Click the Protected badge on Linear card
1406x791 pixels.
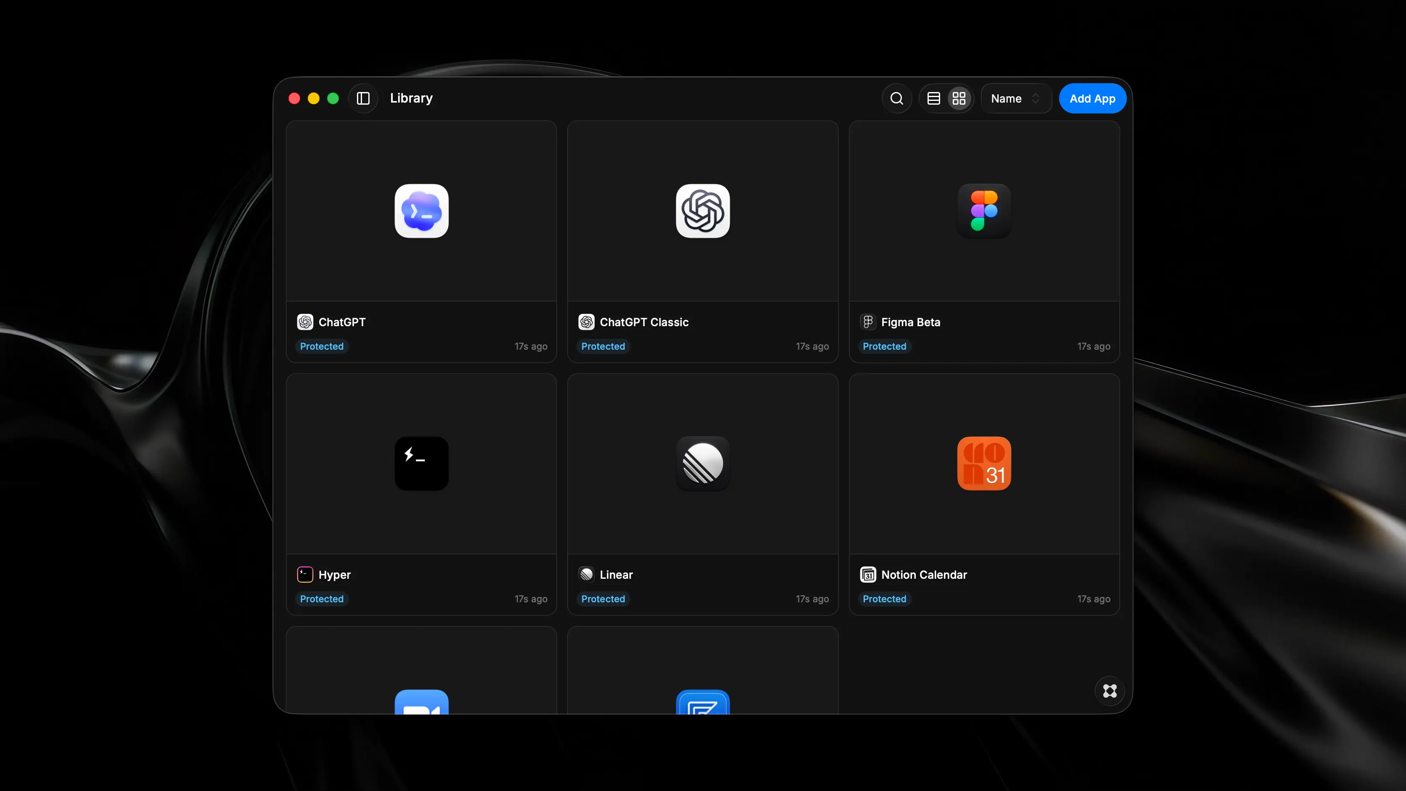tap(603, 599)
